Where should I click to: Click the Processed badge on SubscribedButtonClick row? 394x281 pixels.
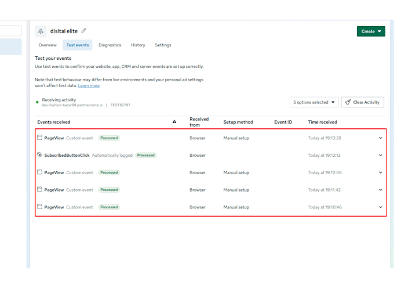click(x=146, y=156)
